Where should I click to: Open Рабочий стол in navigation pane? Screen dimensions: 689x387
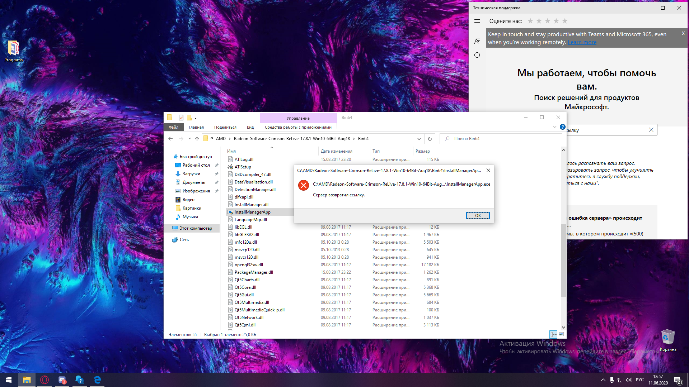click(x=196, y=165)
